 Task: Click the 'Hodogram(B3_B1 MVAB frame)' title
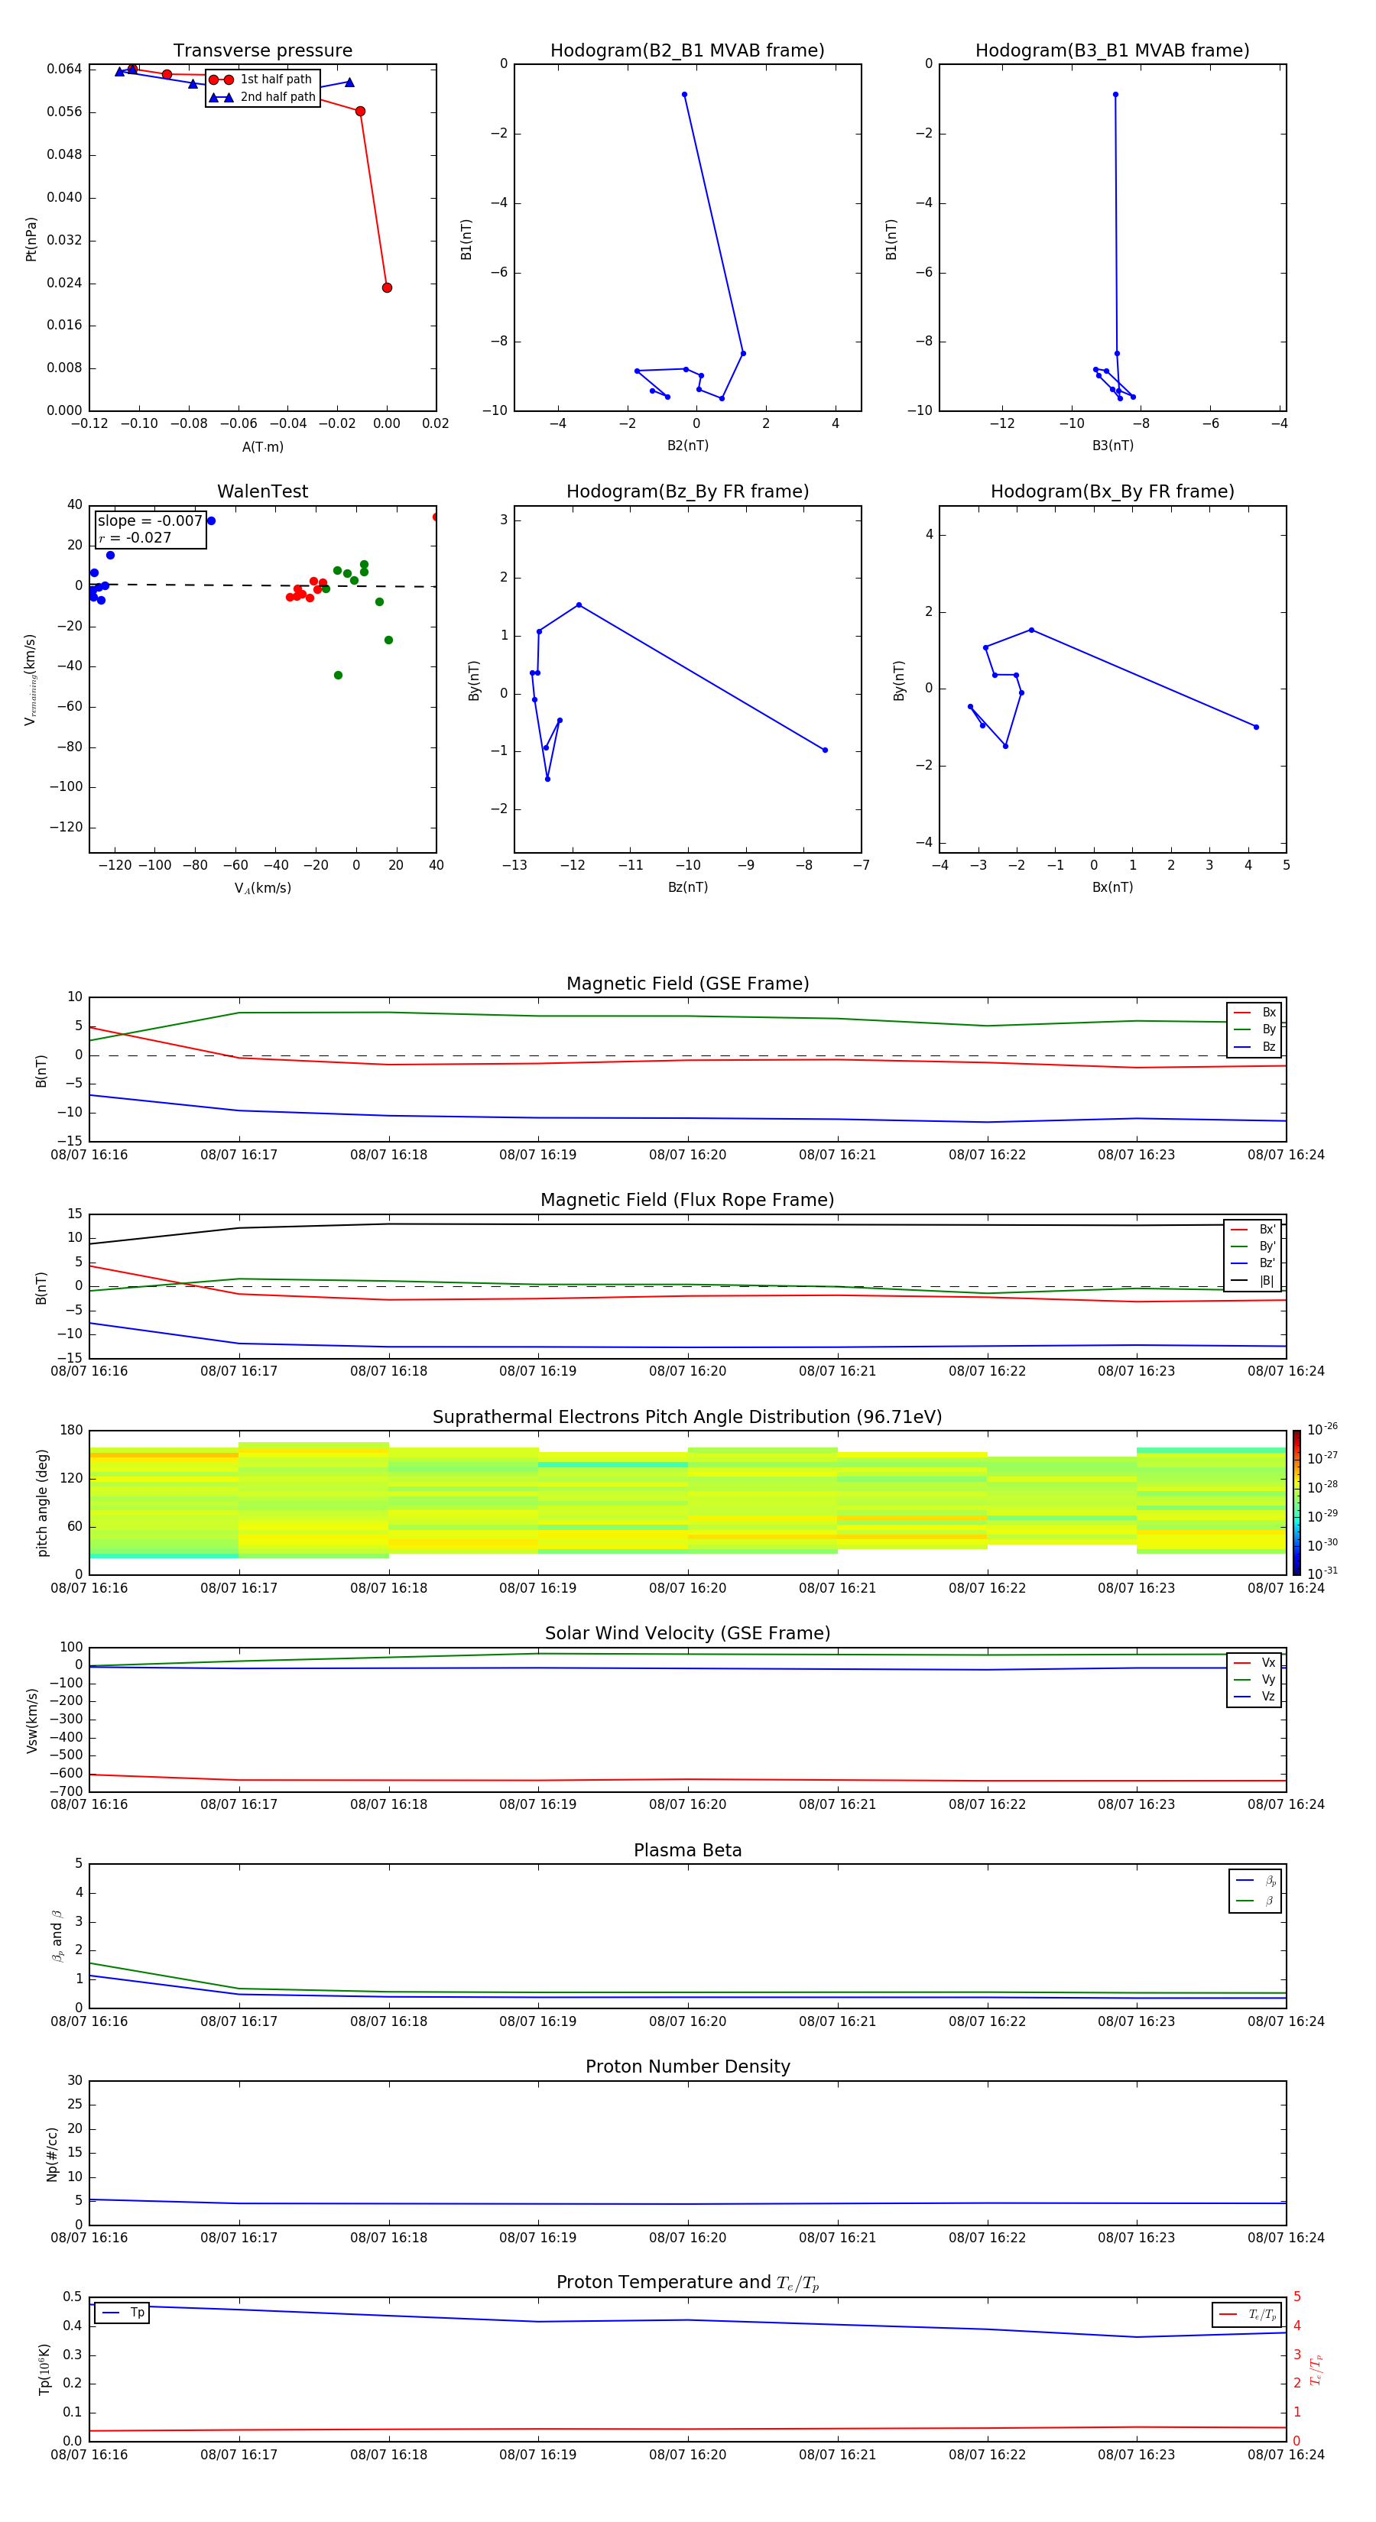click(1112, 51)
